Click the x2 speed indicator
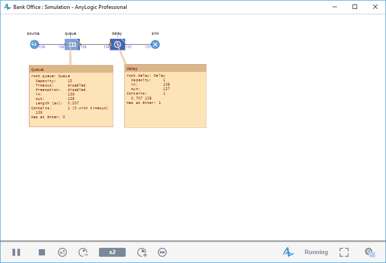Image resolution: width=386 pixels, height=263 pixels. [x=112, y=252]
